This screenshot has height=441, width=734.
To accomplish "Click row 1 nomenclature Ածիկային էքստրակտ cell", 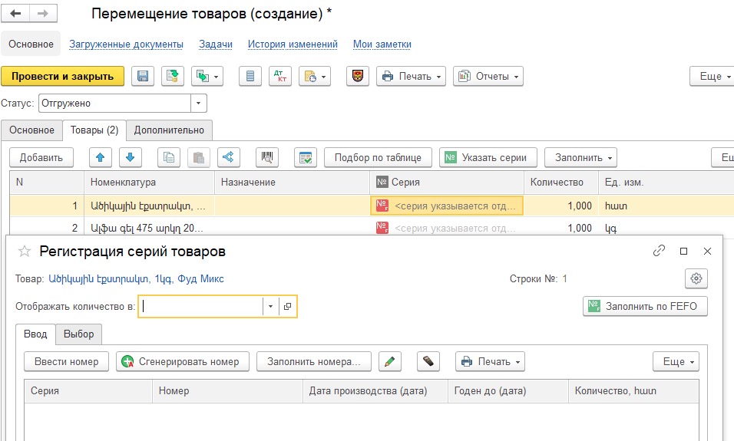I will [x=149, y=206].
